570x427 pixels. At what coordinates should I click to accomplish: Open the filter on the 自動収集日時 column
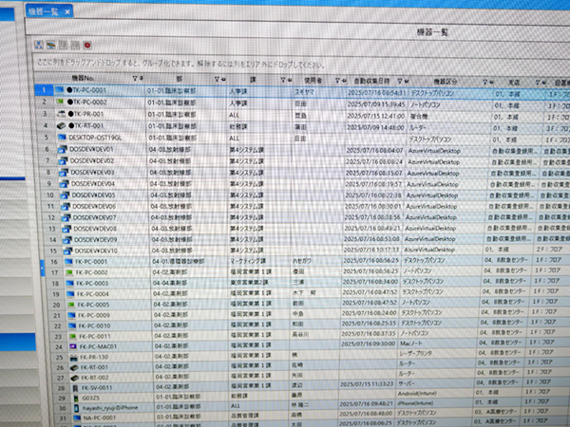coord(400,81)
